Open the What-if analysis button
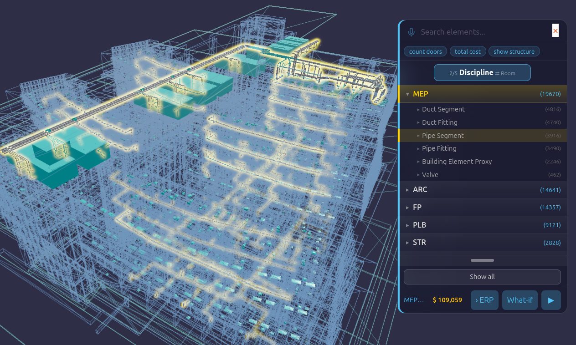 pos(520,300)
